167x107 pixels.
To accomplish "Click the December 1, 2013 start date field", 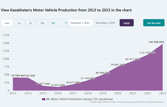I will pyautogui.click(x=81, y=23).
